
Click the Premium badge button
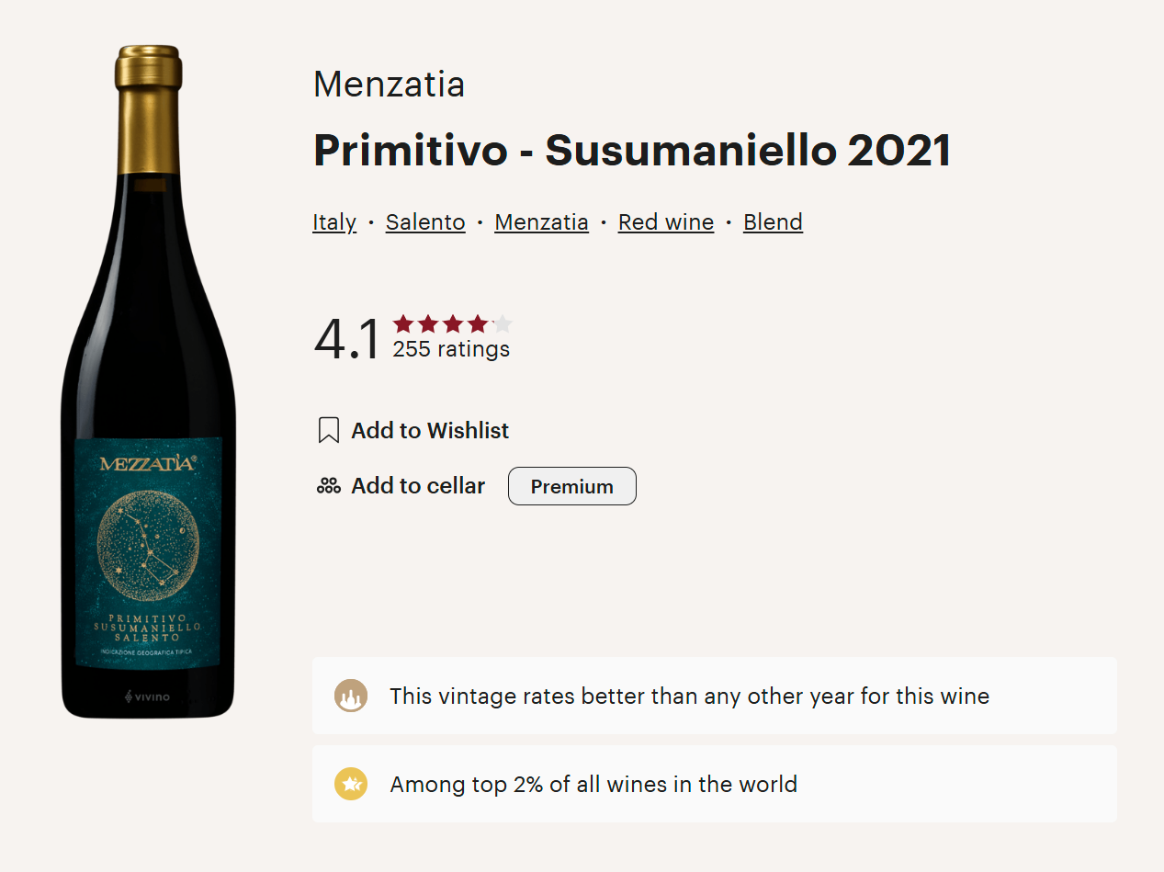(572, 486)
